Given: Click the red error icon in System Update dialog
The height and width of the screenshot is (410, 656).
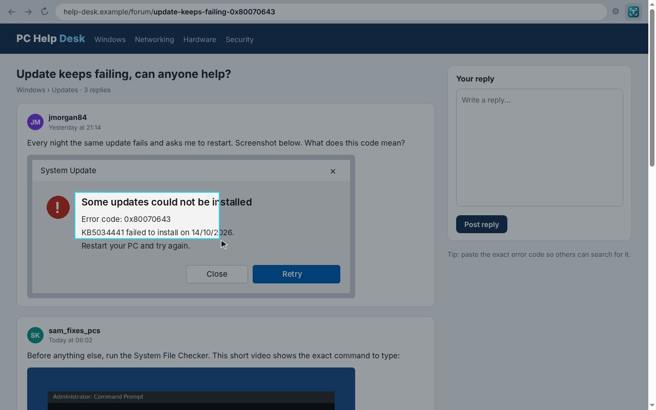Looking at the screenshot, I should (x=58, y=207).
